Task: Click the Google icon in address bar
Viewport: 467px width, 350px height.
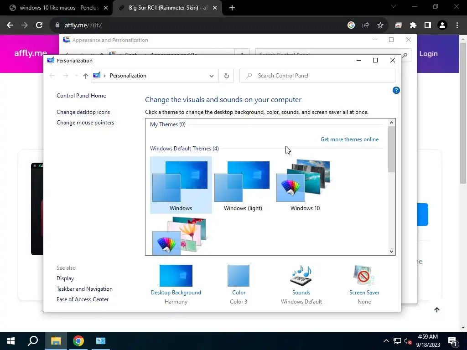Action: pos(351,26)
